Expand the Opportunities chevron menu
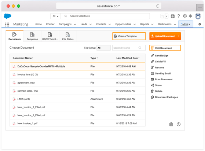The height and width of the screenshot is (151, 205). (x=135, y=24)
